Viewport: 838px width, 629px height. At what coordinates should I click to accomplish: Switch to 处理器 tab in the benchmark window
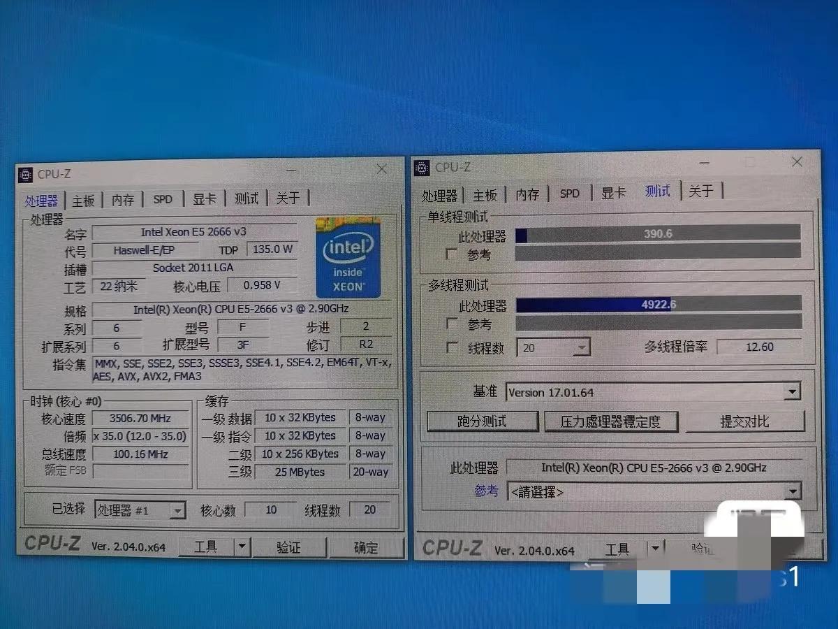click(x=440, y=196)
